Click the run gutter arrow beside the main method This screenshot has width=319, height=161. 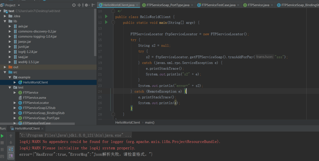click(x=106, y=22)
